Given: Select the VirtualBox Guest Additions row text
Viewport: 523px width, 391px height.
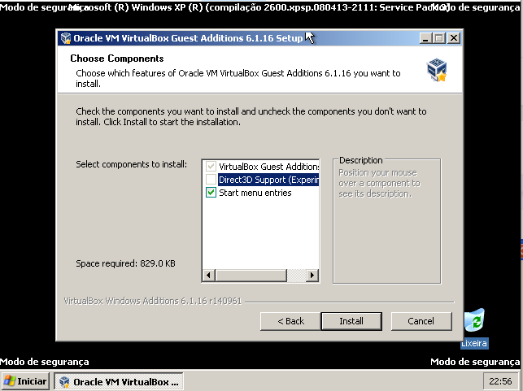Looking at the screenshot, I should 269,167.
